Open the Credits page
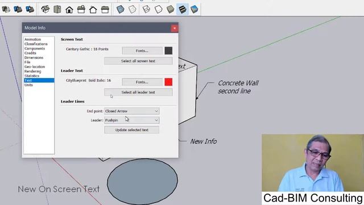The image size is (364, 205). [x=30, y=53]
